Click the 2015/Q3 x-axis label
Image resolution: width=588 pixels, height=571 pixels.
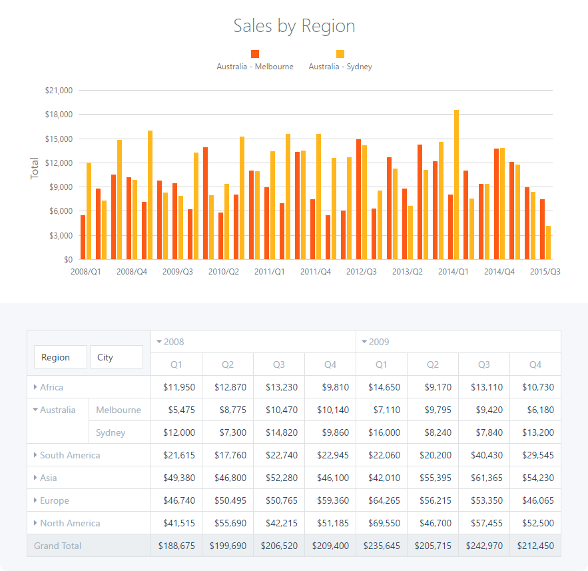coord(545,272)
